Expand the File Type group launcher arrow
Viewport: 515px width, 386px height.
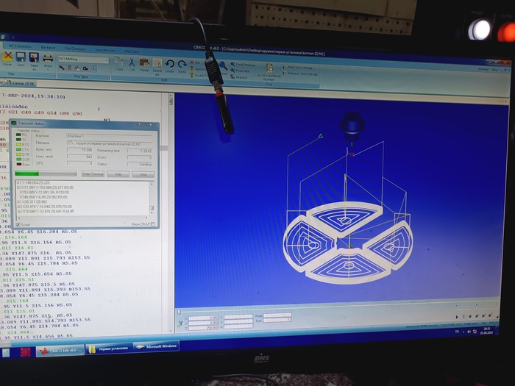107,78
